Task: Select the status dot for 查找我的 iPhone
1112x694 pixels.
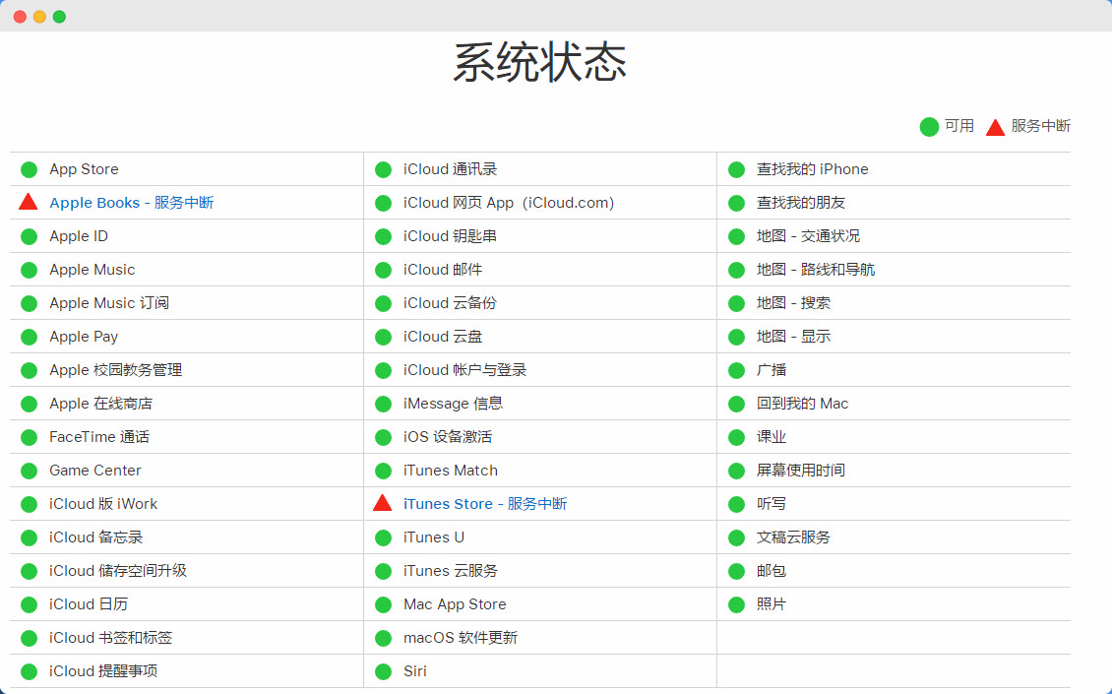Action: click(735, 168)
